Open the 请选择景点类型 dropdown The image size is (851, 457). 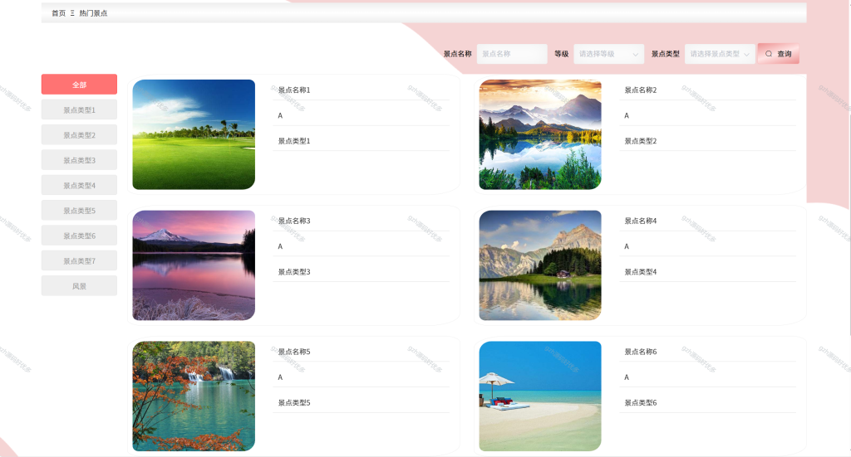point(720,54)
